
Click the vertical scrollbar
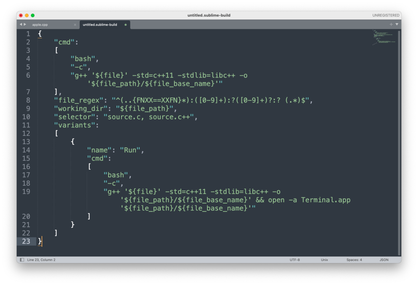pos(399,142)
